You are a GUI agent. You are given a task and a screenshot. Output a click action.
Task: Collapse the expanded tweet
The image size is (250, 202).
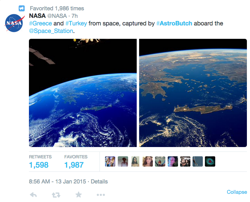click(237, 192)
